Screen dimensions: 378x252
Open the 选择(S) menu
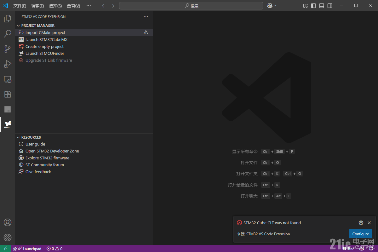click(55, 6)
